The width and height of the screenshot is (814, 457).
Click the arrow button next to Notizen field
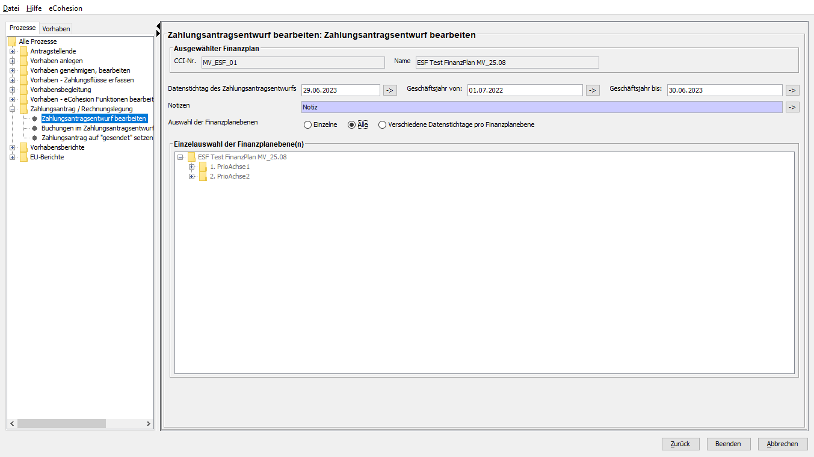coord(792,107)
